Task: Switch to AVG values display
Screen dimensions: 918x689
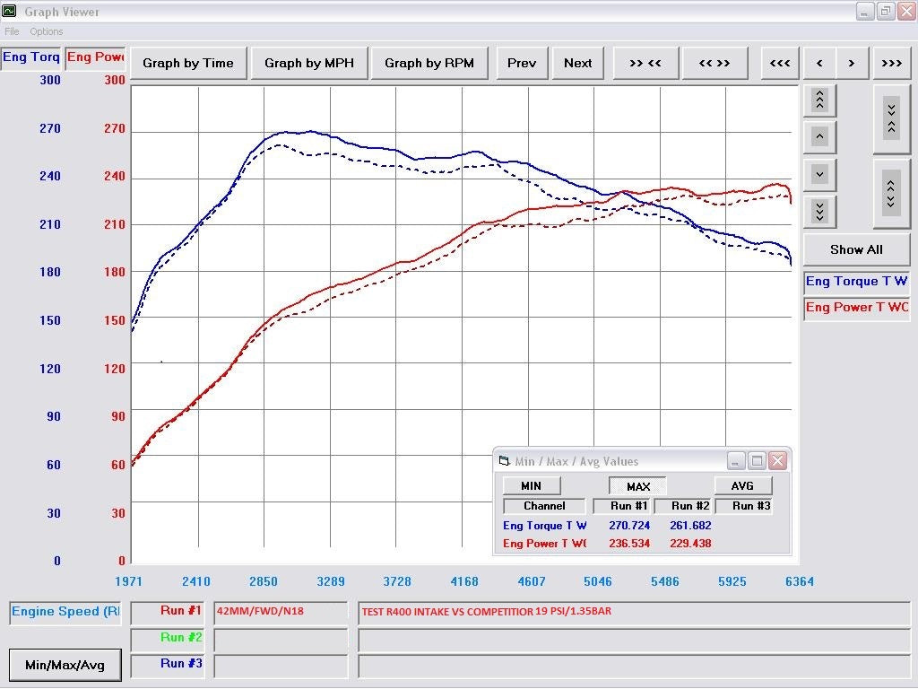Action: click(x=742, y=486)
